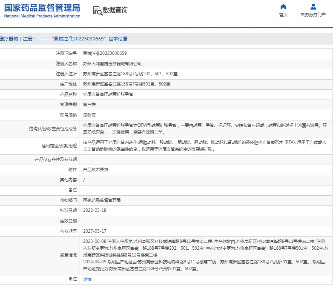The width and height of the screenshot is (333, 288).
Task: Click the 数据查询 heading text
Action: coord(115,10)
